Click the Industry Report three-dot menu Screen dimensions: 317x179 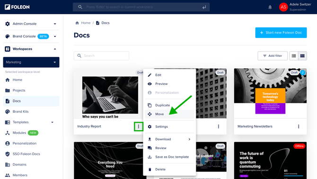tap(139, 126)
